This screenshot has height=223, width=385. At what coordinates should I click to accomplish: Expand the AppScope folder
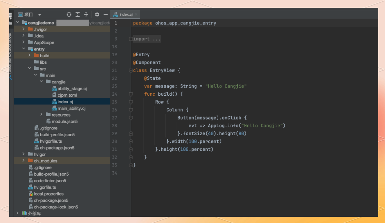[x=24, y=42]
